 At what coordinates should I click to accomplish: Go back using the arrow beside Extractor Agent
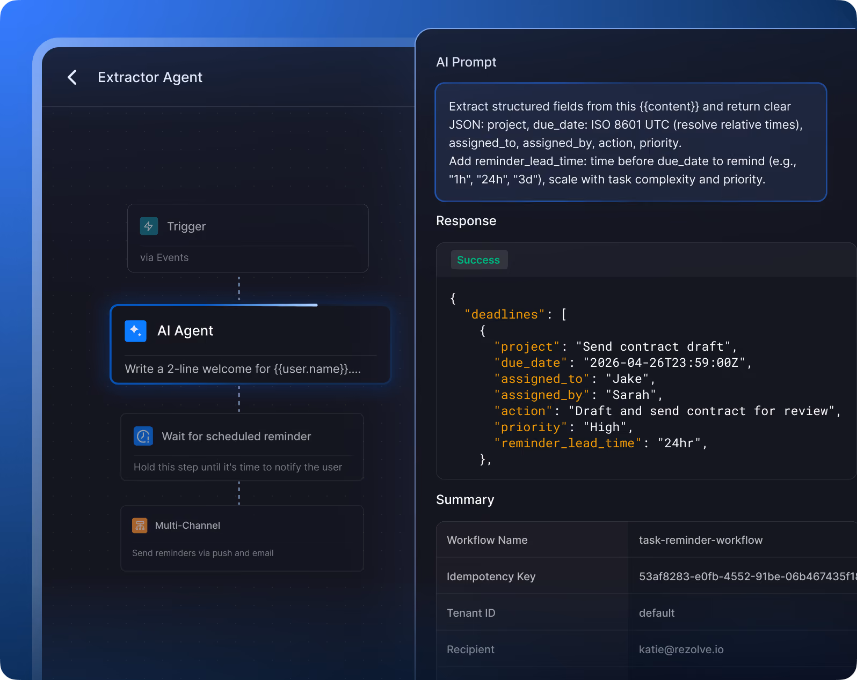point(72,77)
